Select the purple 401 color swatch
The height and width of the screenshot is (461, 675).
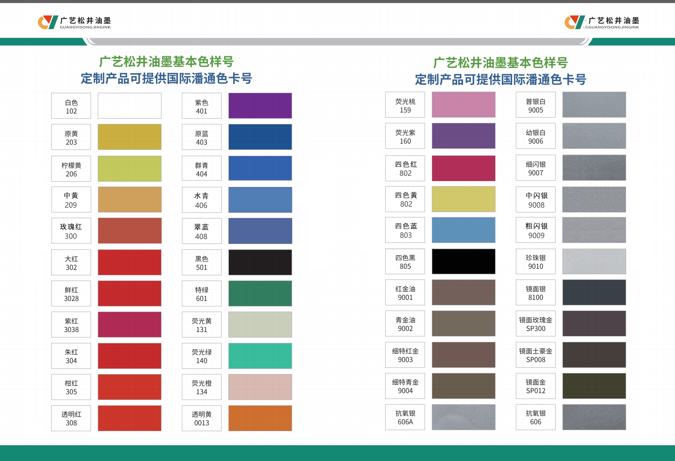(x=260, y=106)
